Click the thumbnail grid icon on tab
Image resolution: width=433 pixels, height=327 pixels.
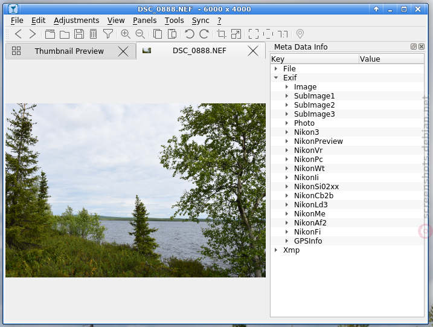coord(16,51)
